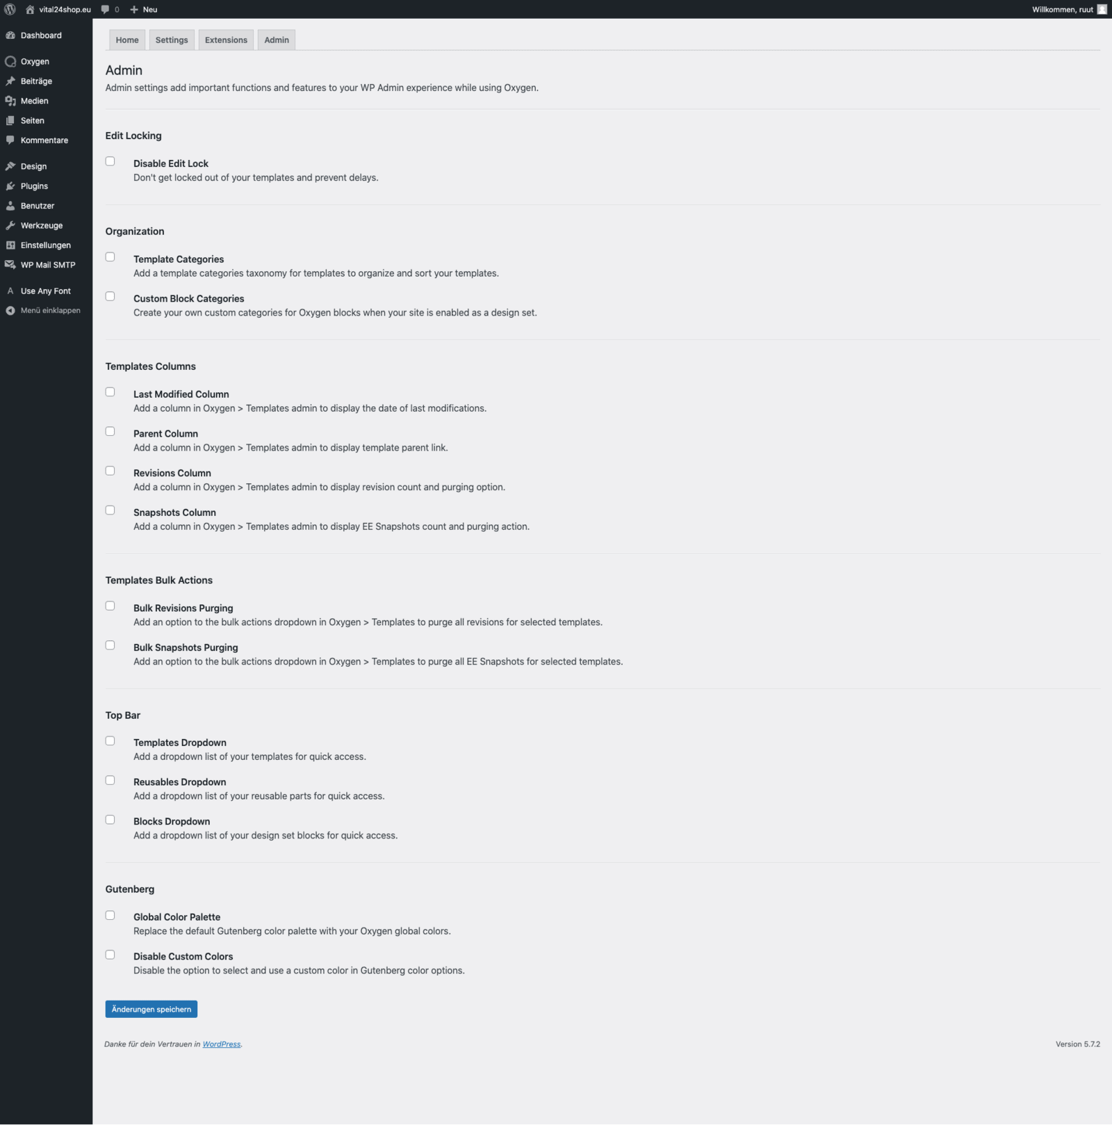Follow the WordPress footer link
Screen dimensions: 1112x1125
[x=222, y=1044]
